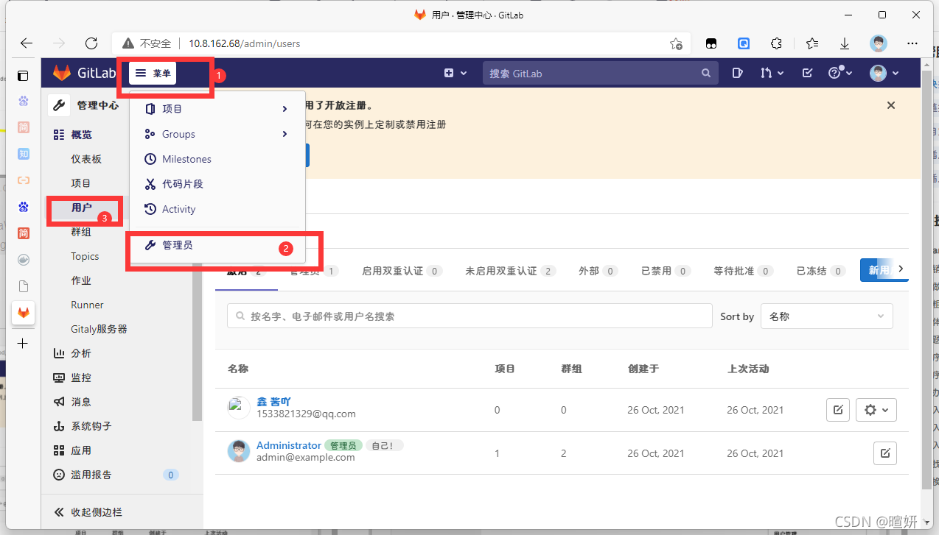This screenshot has height=535, width=939.
Task: Open the 菜单 hamburger menu button
Action: (153, 74)
